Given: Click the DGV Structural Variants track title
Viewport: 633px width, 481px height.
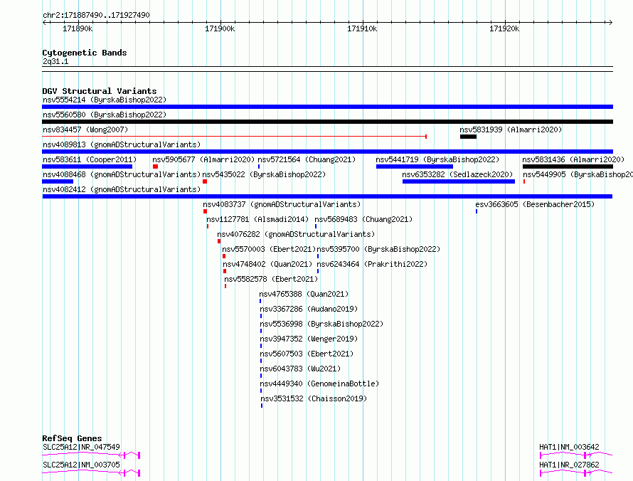Looking at the screenshot, I should tap(100, 91).
